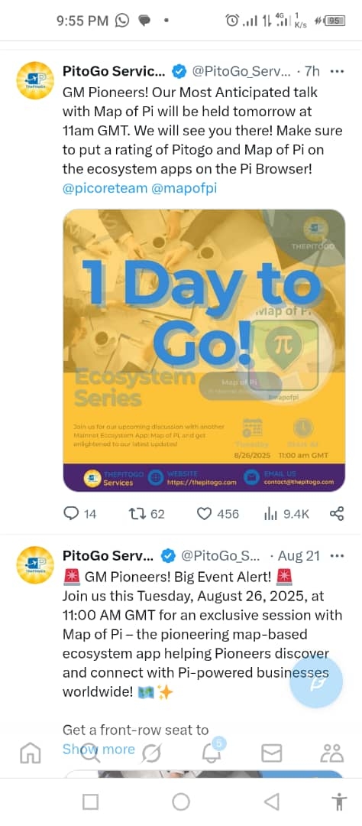Viewport: 362px width, 826px height.
Task: Tap the floating compose post button
Action: [x=316, y=681]
